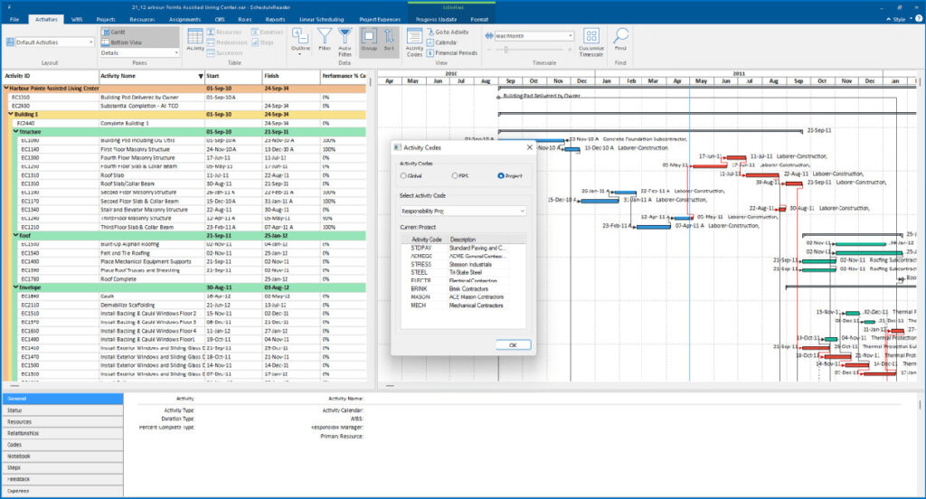The width and height of the screenshot is (926, 499).
Task: Switch to the Reports tab
Action: tap(275, 20)
